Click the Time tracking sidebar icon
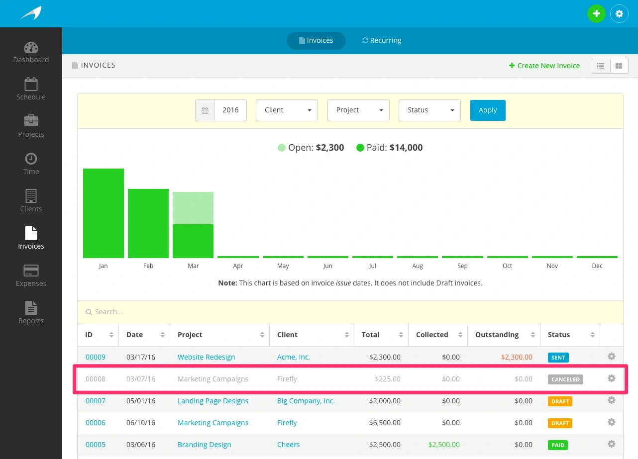This screenshot has width=638, height=459. click(x=31, y=164)
